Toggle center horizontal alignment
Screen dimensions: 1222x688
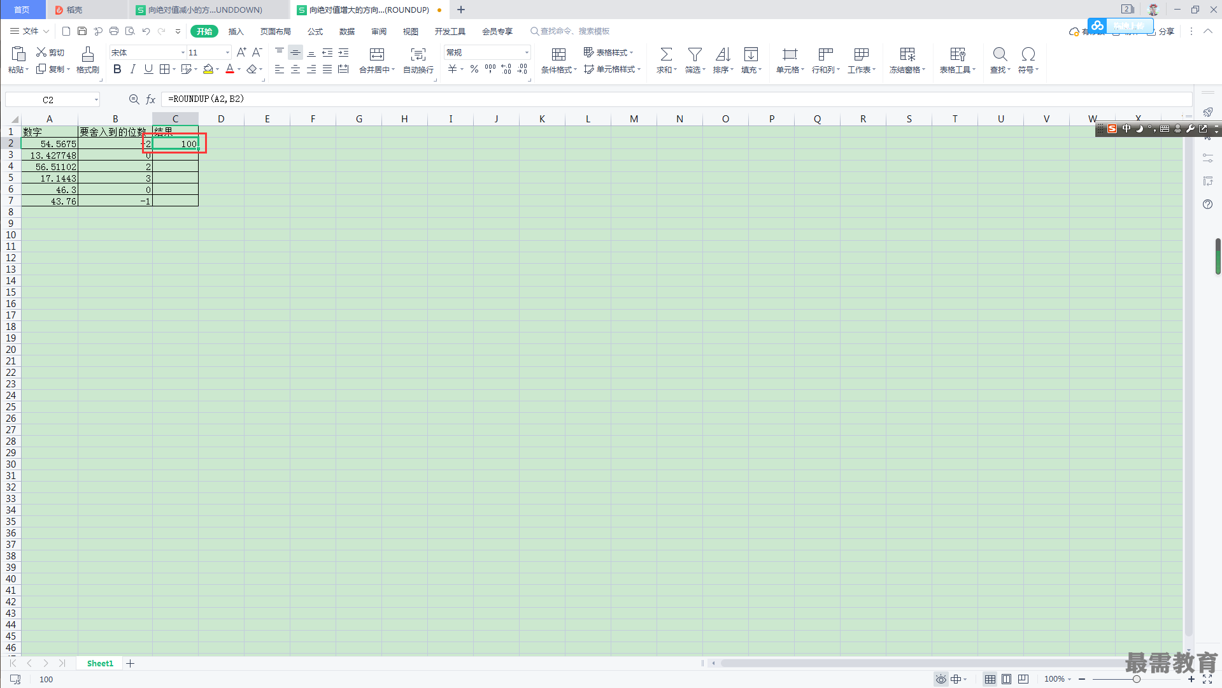pos(295,69)
